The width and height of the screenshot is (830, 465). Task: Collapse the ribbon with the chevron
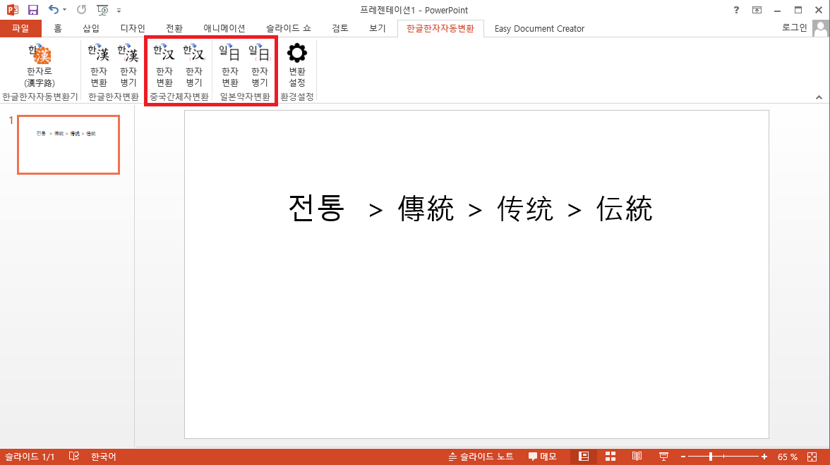819,97
